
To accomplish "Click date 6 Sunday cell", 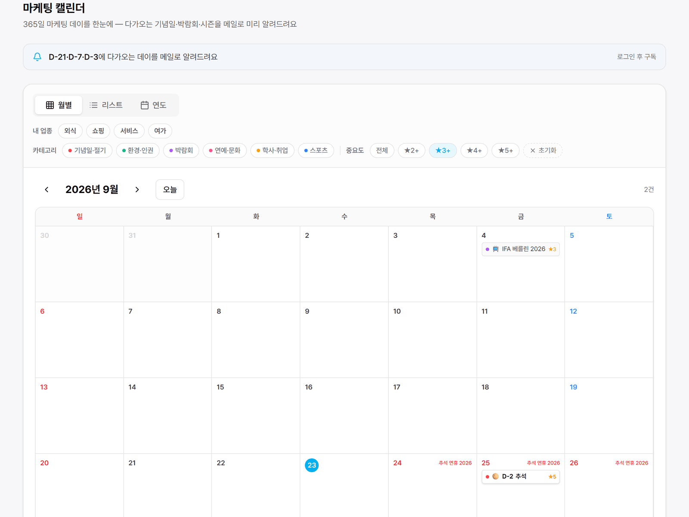I will (80, 340).
